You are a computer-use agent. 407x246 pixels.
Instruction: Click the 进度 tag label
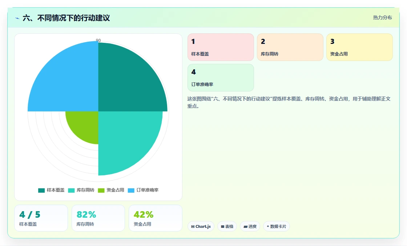pos(252,226)
